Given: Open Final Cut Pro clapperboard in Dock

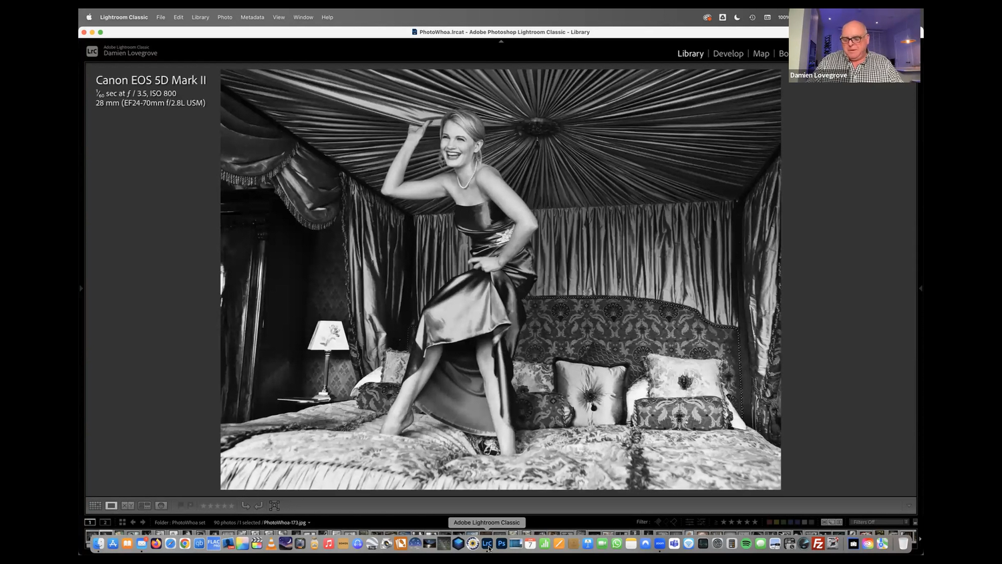Looking at the screenshot, I should 257,544.
